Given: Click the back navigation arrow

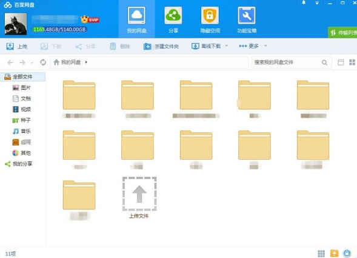Looking at the screenshot, I should [x=10, y=63].
